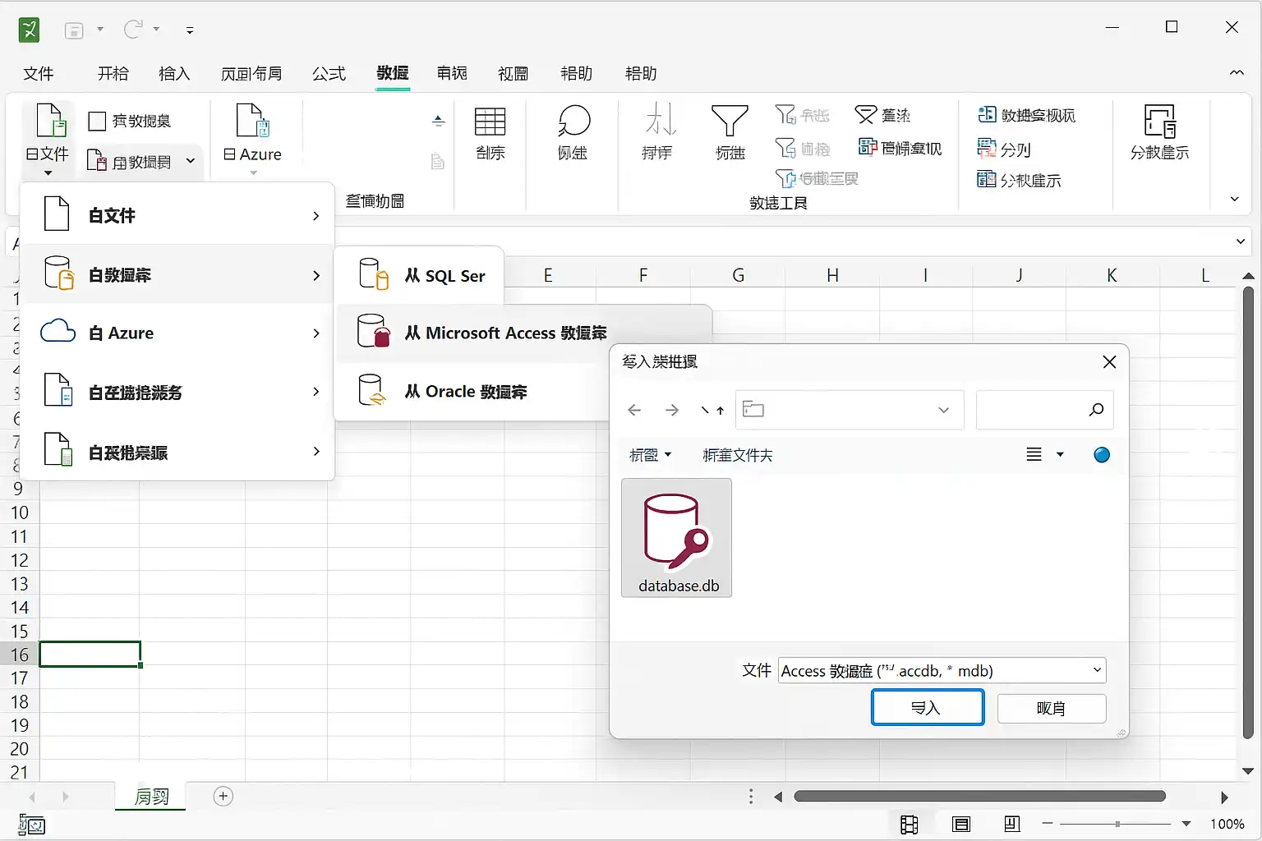Add a new sheet with the plus button
Screen dimensions: 1262x841
(x=223, y=796)
